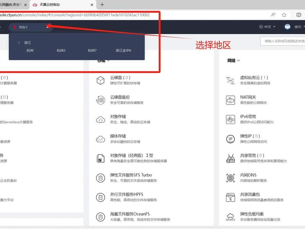Screen dimensions: 305x229
Task: Open a new browser tab
Action: (x=102, y=5)
